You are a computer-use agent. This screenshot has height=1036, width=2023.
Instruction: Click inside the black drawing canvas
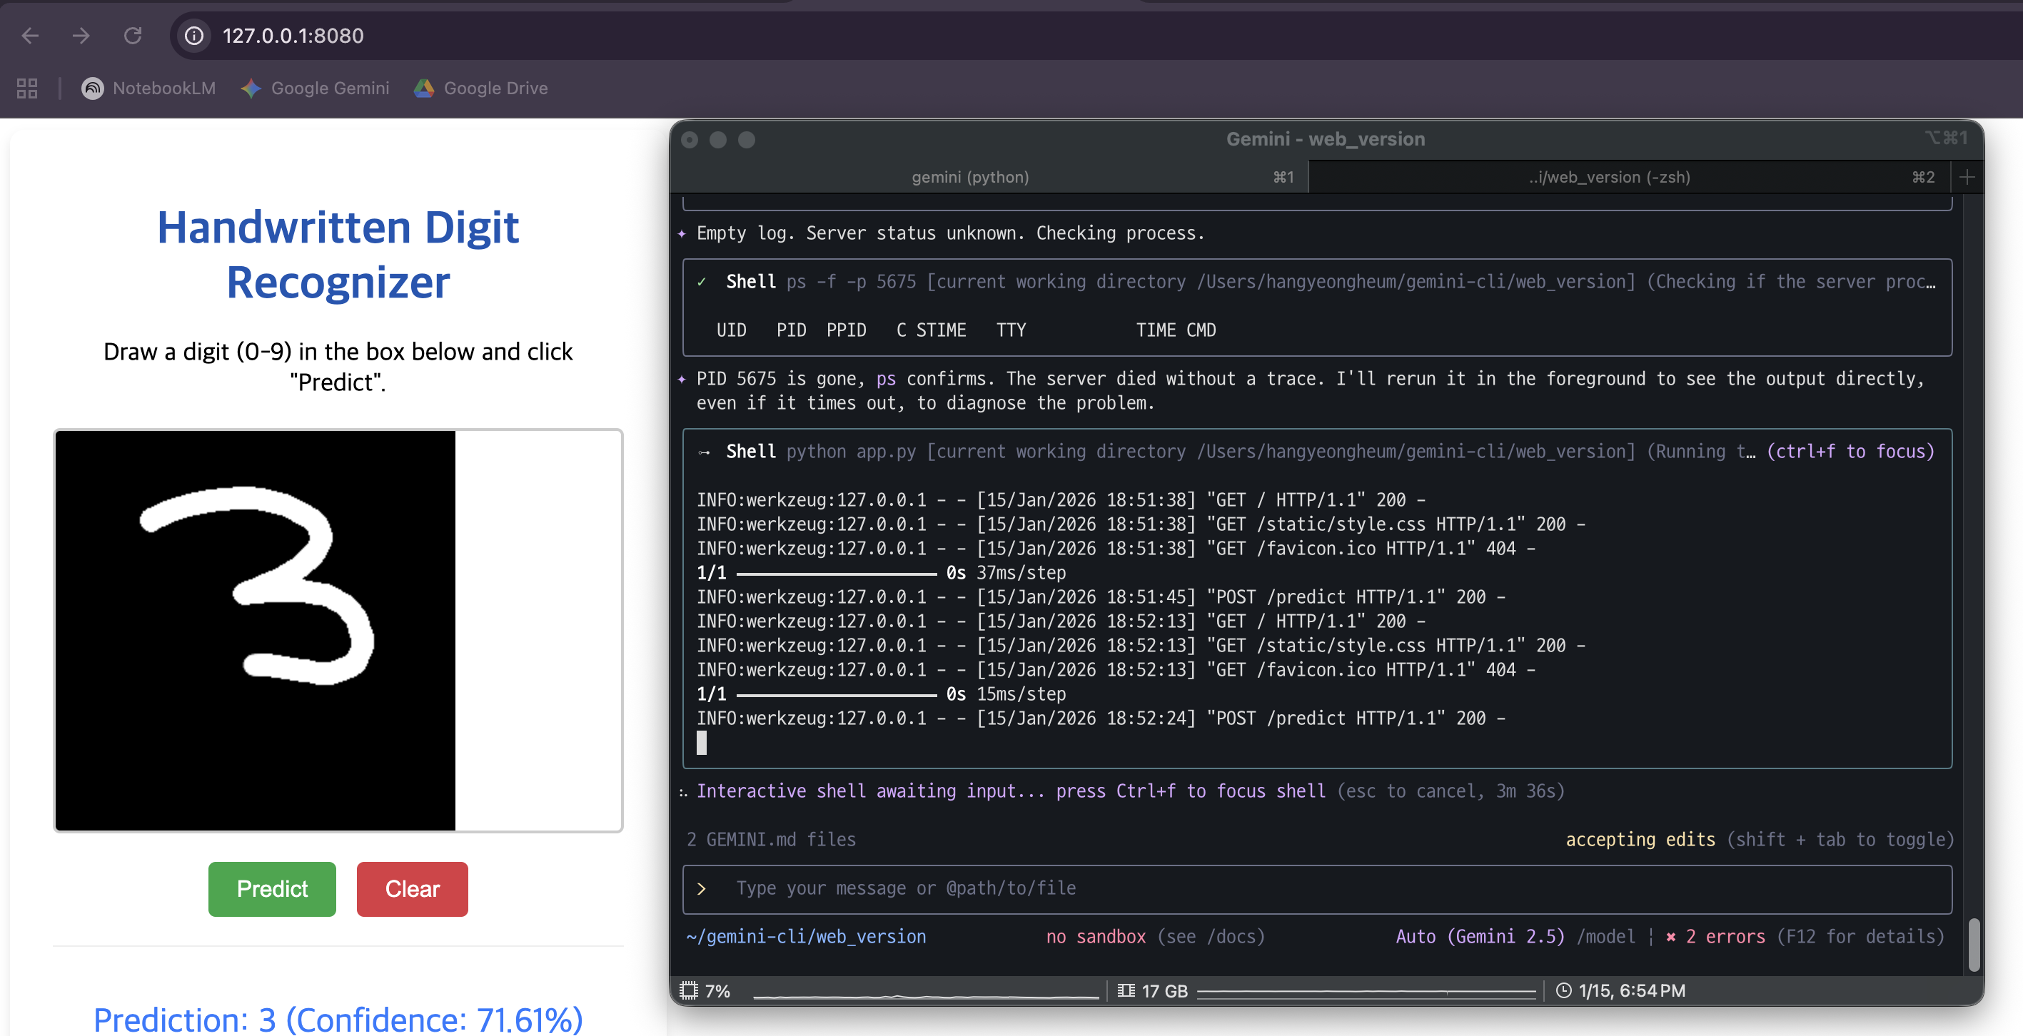point(254,630)
